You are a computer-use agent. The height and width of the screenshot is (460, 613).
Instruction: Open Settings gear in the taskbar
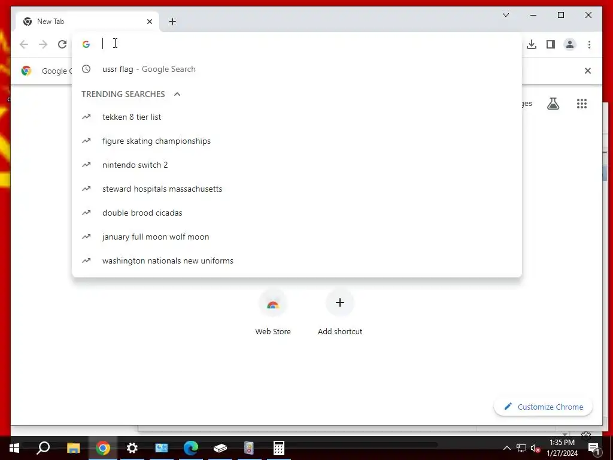tap(132, 448)
